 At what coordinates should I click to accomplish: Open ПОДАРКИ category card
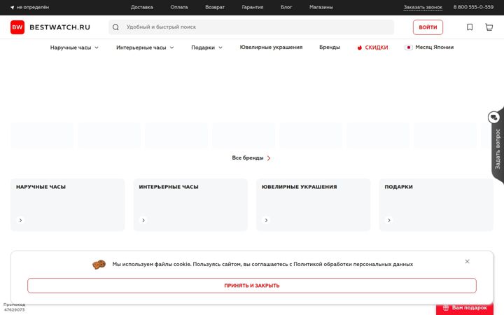[436, 204]
